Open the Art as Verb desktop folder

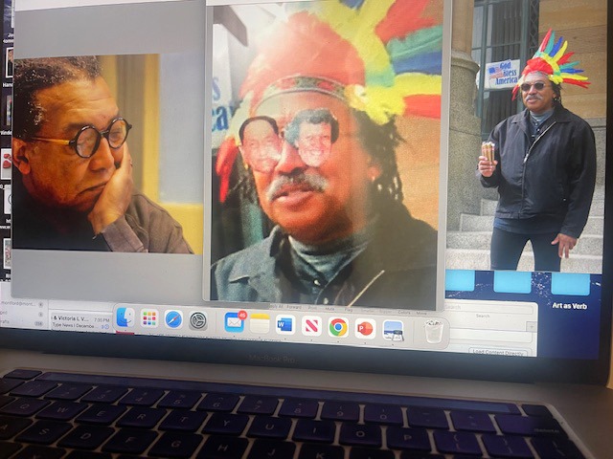[x=570, y=291]
